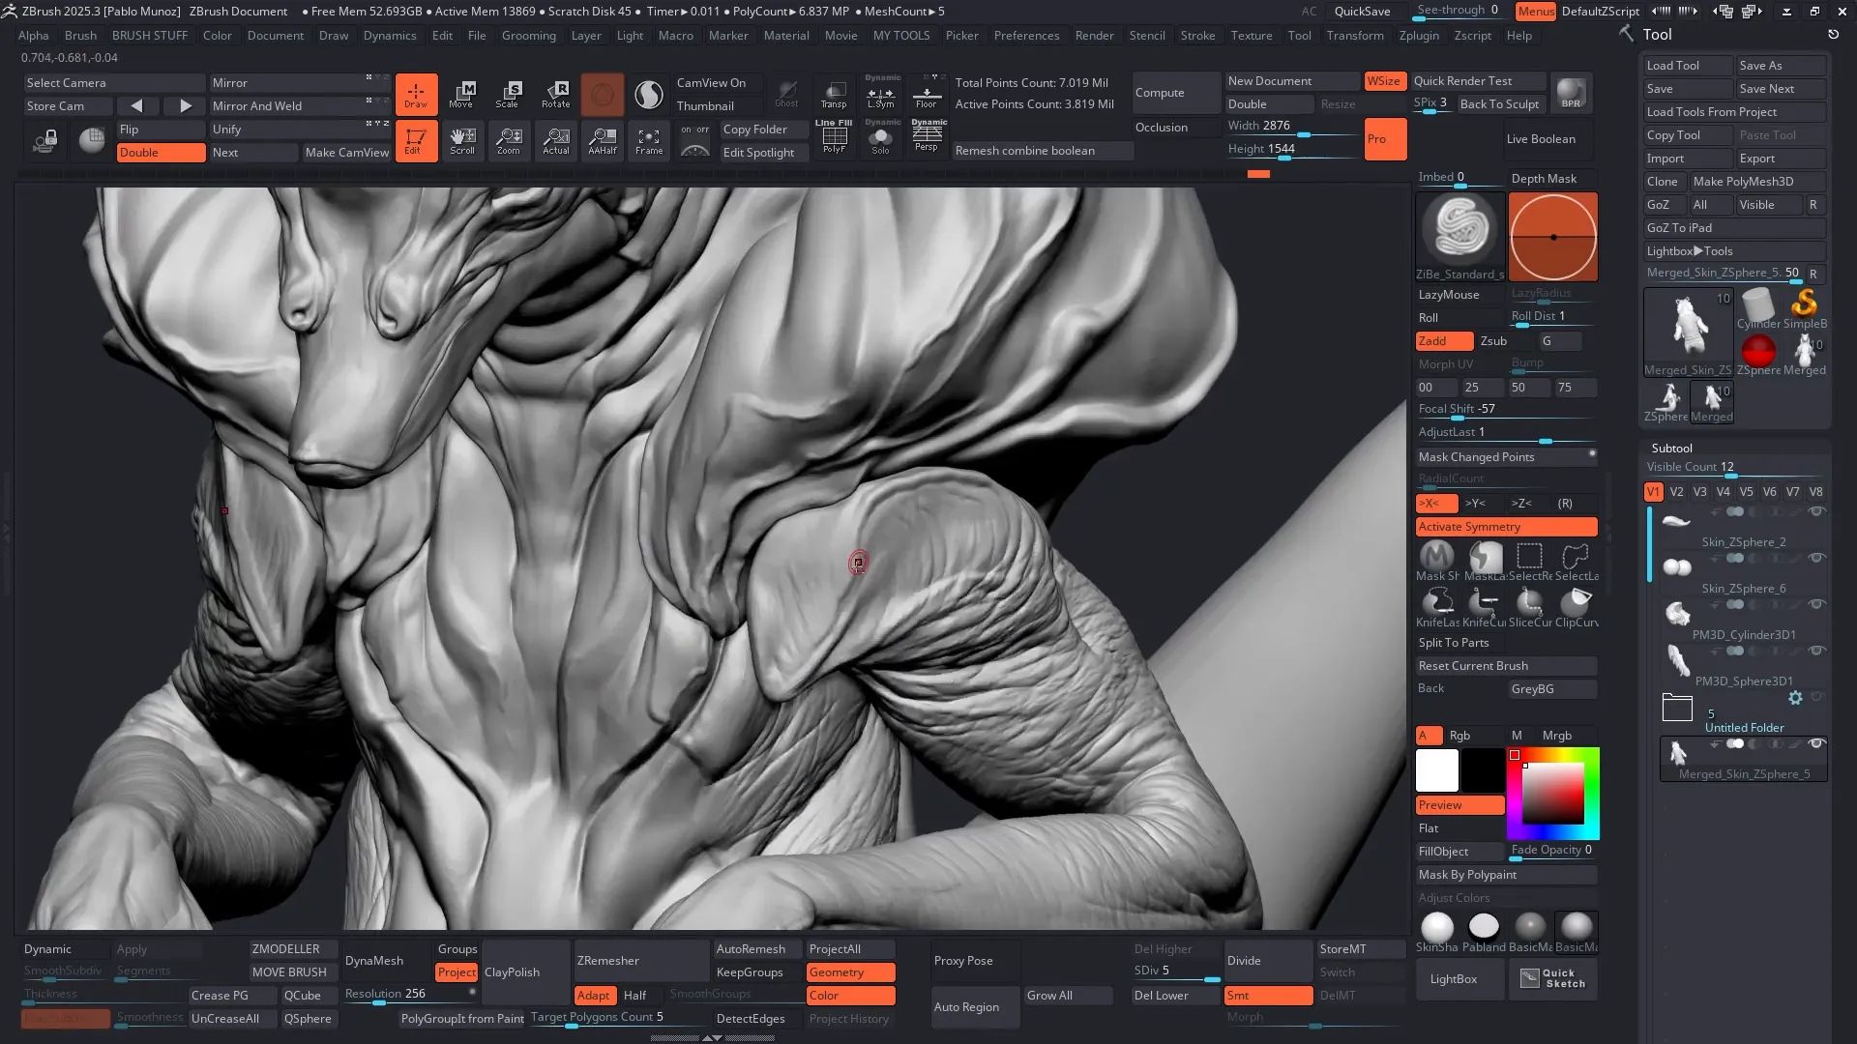Open the Zplugin menu
Viewport: 1857px width, 1044px height.
[1419, 36]
